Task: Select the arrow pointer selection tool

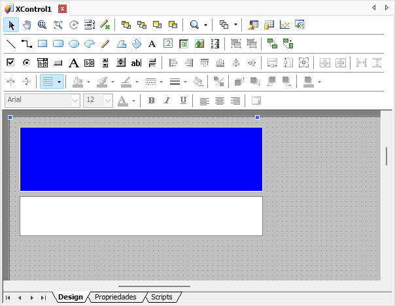Action: [x=11, y=25]
